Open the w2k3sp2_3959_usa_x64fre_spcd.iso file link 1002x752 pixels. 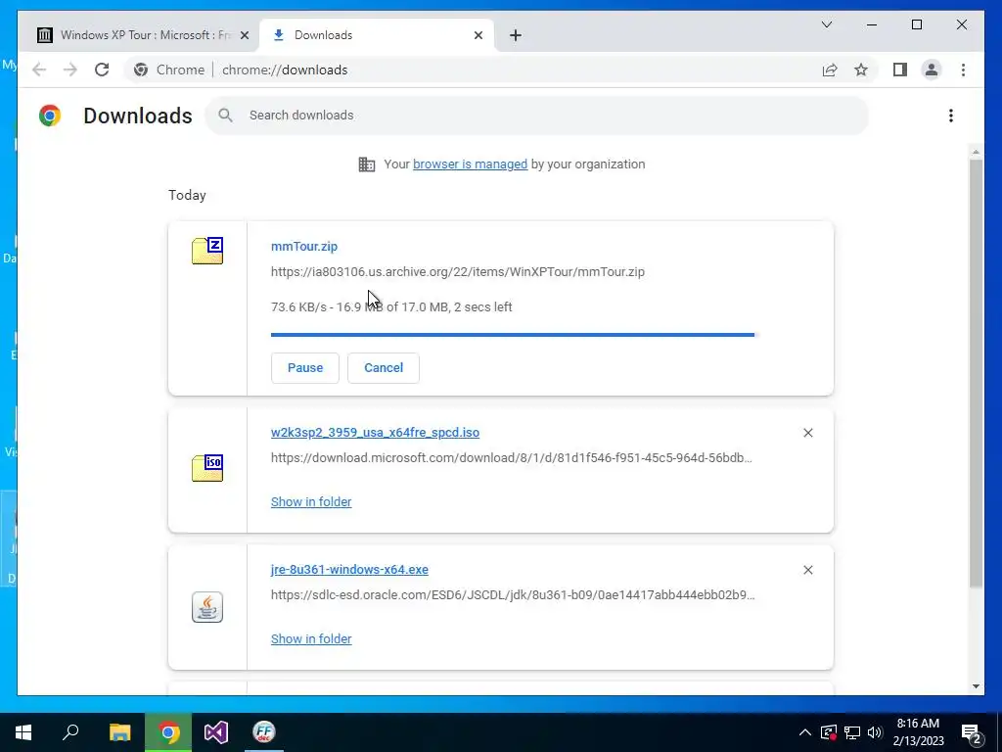point(375,432)
